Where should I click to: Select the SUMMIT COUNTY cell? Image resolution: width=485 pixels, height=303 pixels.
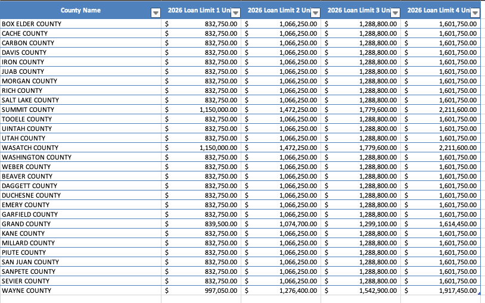pyautogui.click(x=28, y=110)
